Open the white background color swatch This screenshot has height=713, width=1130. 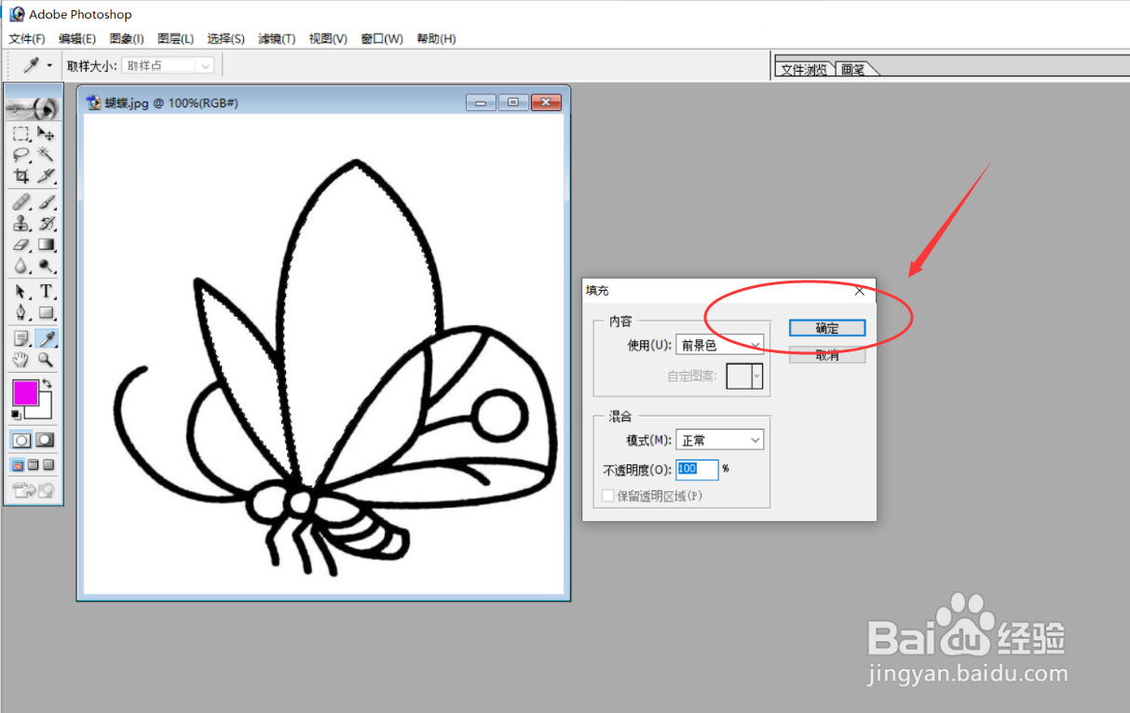(44, 410)
